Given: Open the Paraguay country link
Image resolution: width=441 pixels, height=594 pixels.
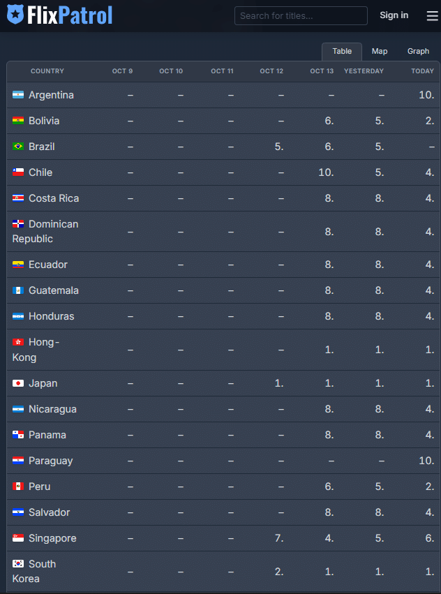Looking at the screenshot, I should click(50, 461).
